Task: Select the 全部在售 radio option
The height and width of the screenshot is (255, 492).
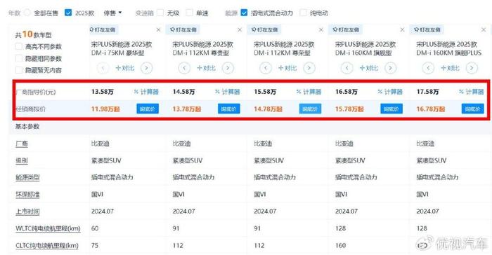Action: tap(27, 13)
